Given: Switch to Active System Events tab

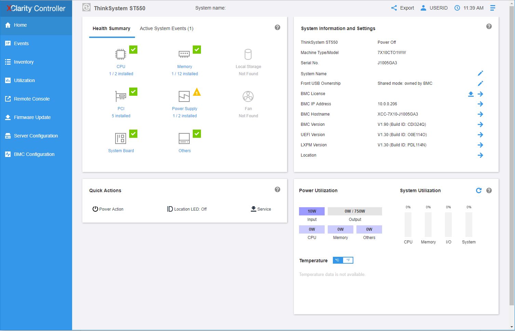Looking at the screenshot, I should pos(166,28).
